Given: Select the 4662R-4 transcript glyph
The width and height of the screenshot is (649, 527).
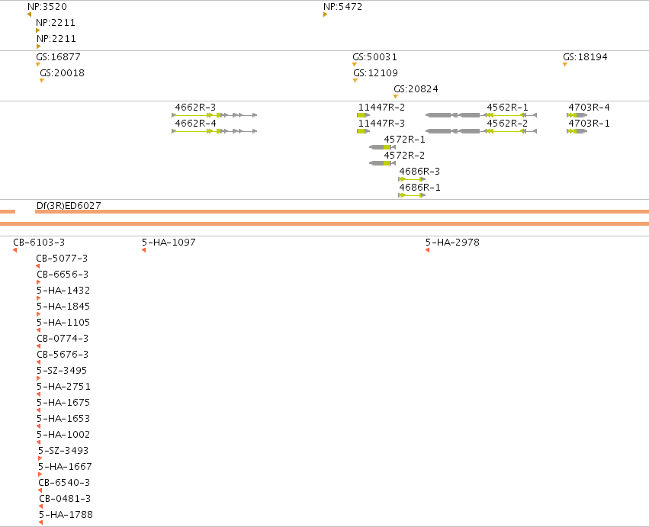Looking at the screenshot, I should click(x=214, y=131).
